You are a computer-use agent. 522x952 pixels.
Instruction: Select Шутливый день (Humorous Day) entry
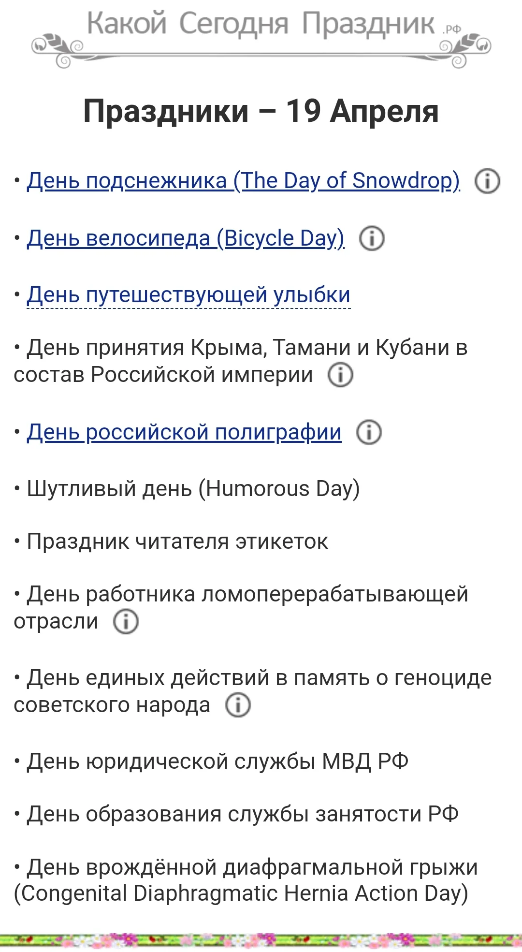(x=193, y=489)
